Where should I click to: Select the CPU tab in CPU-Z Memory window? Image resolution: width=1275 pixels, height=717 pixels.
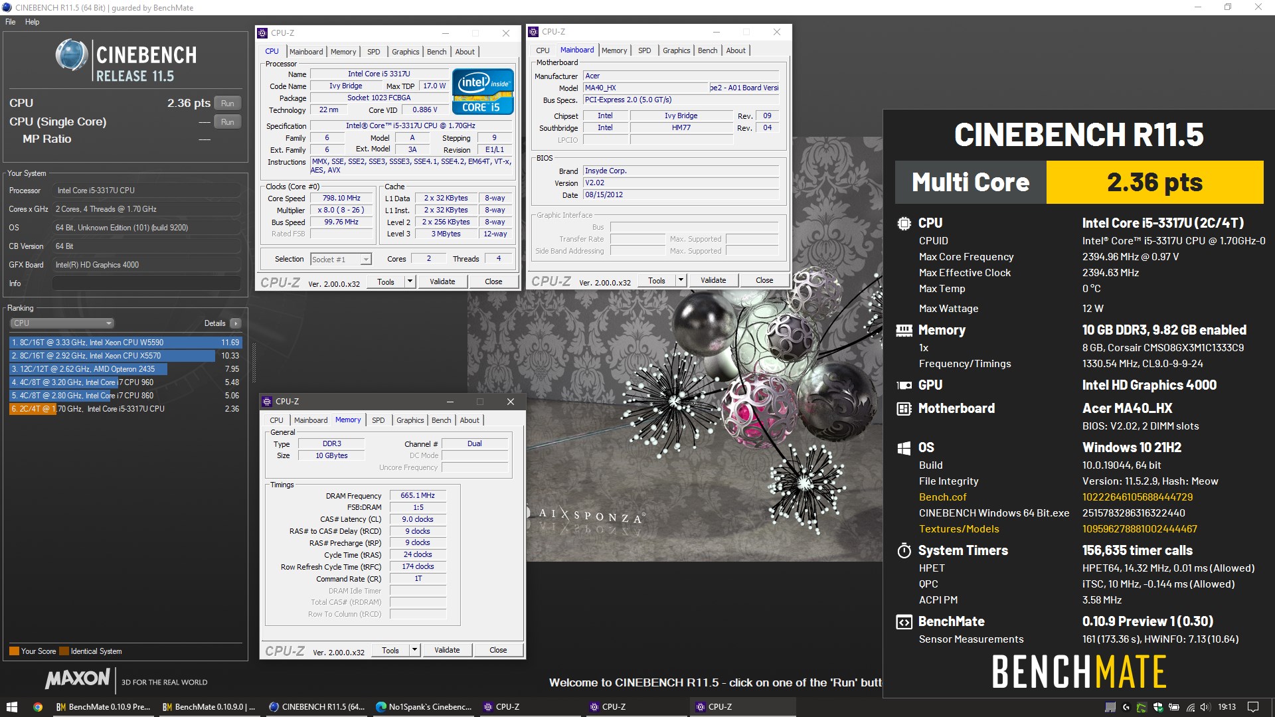(x=276, y=420)
